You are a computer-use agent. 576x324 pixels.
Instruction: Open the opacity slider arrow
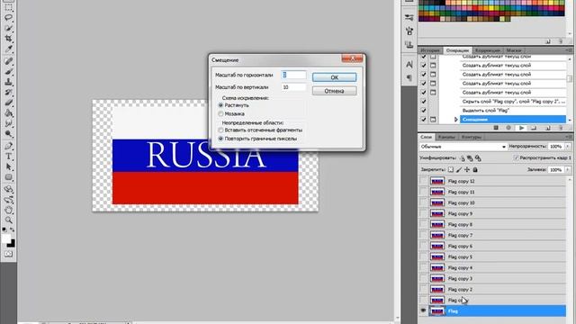coord(568,147)
